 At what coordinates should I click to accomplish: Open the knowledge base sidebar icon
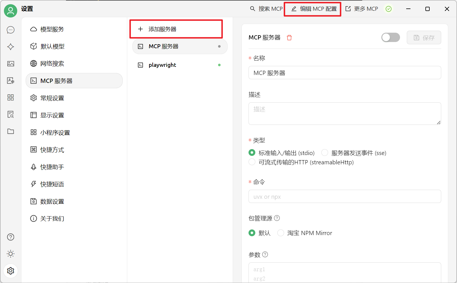point(11,114)
